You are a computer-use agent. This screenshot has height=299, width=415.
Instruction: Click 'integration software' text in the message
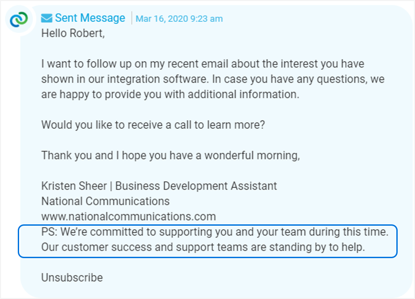pyautogui.click(x=157, y=79)
